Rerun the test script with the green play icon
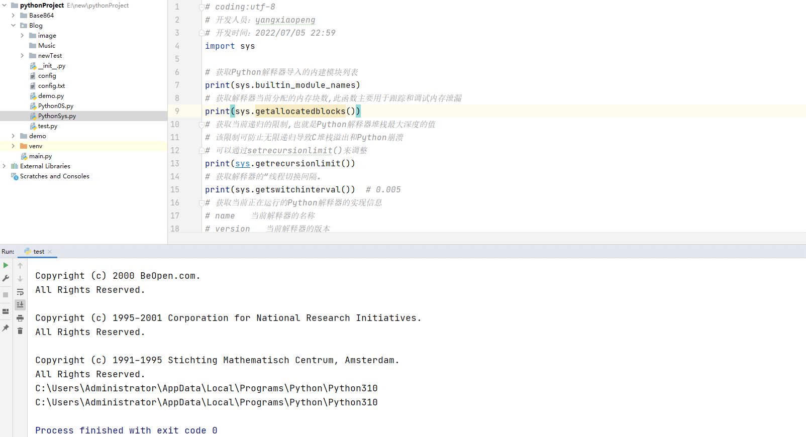 click(6, 265)
